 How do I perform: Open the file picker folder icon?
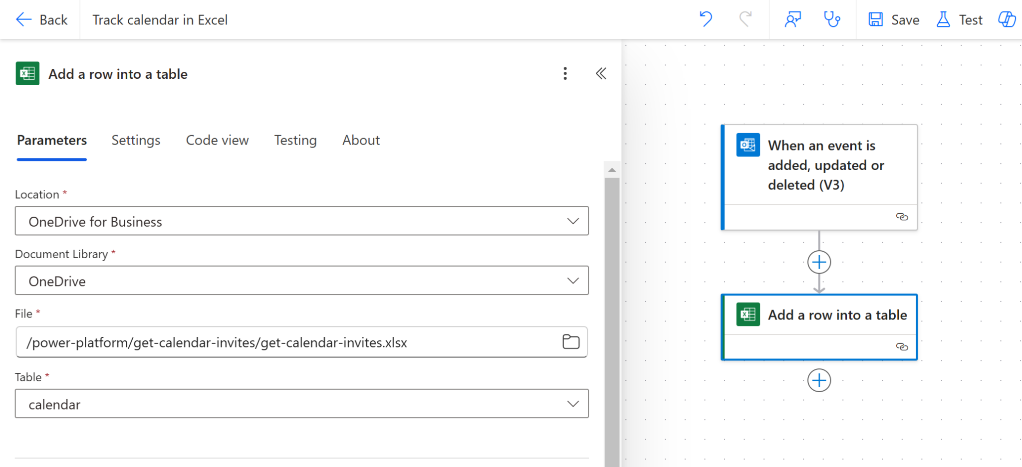click(571, 342)
